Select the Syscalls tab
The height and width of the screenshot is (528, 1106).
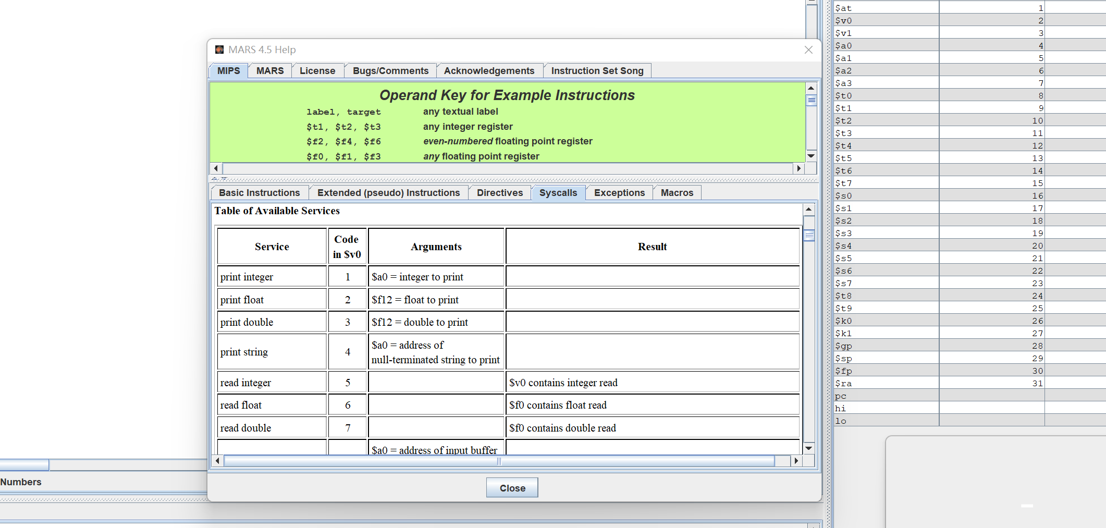tap(558, 193)
